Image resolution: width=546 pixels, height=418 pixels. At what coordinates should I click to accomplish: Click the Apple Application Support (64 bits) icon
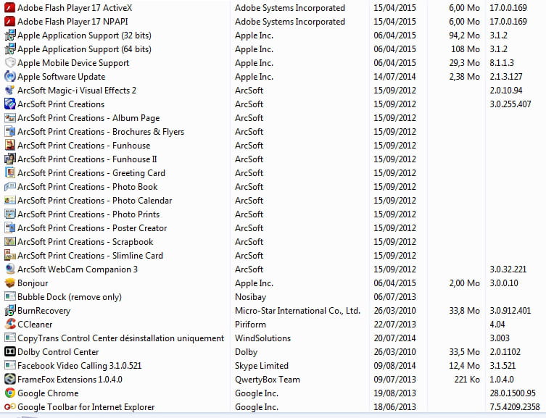9,49
